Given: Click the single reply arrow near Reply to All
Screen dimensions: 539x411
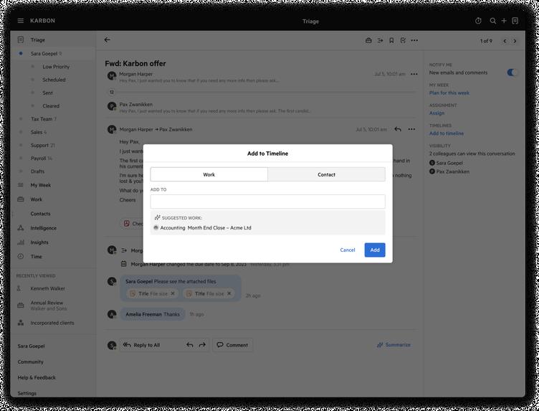Looking at the screenshot, I should tap(190, 344).
